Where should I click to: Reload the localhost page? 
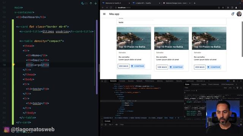tap(111, 8)
